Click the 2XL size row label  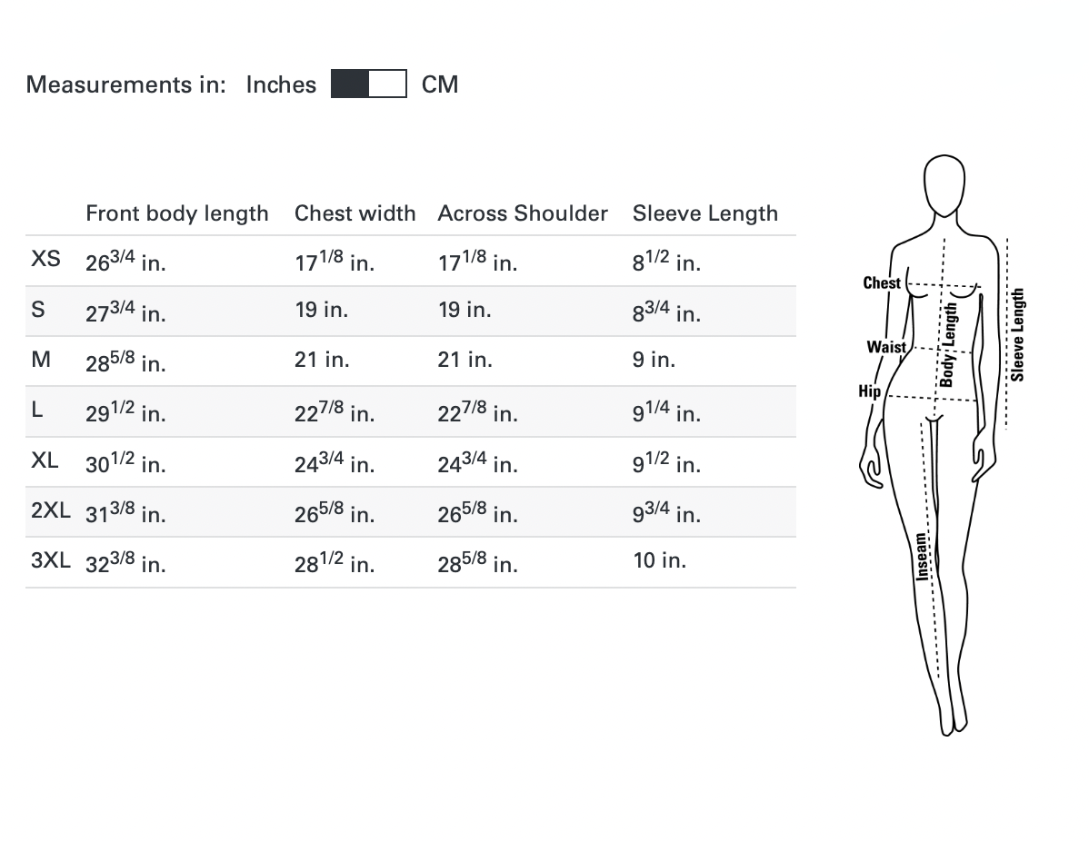point(51,510)
